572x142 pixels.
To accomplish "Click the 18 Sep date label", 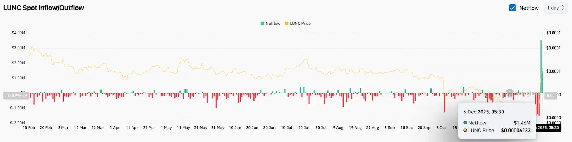I will pos(407,128).
